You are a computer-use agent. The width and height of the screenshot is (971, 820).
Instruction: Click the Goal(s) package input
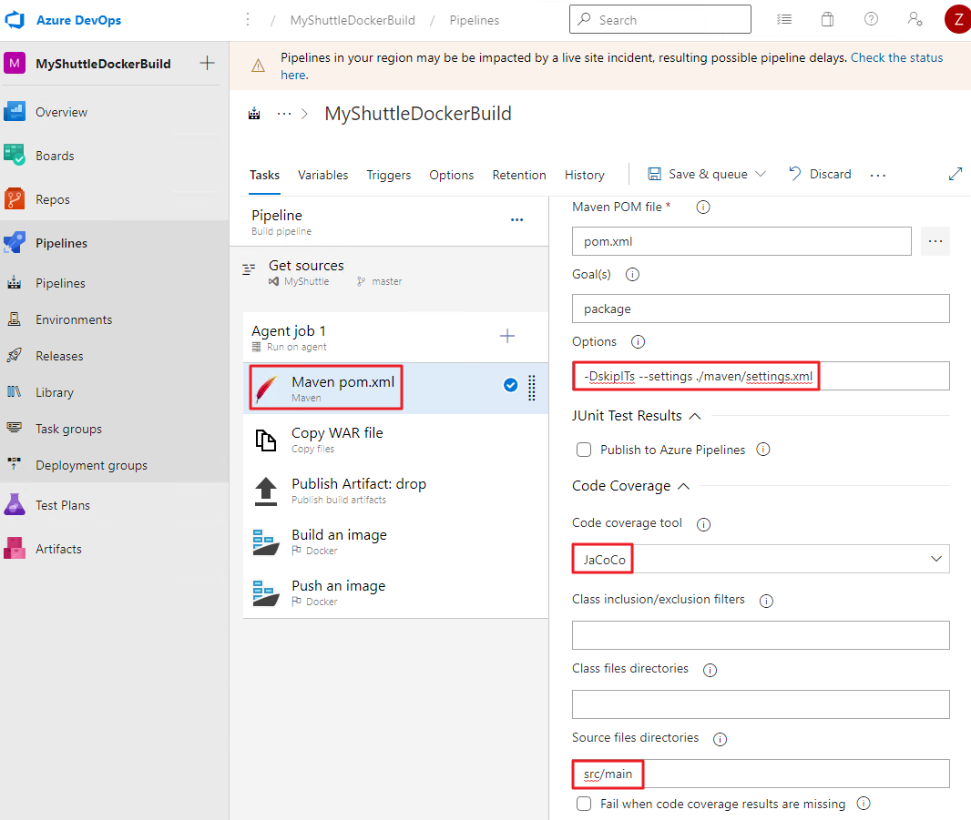click(x=761, y=309)
